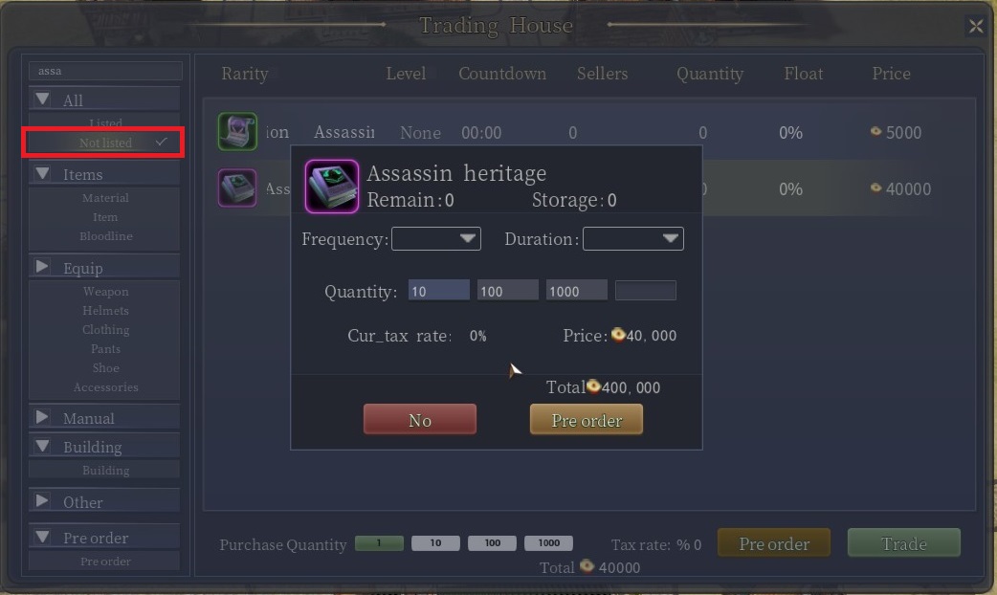
Task: Expand the Equip category
Action: [x=41, y=267]
